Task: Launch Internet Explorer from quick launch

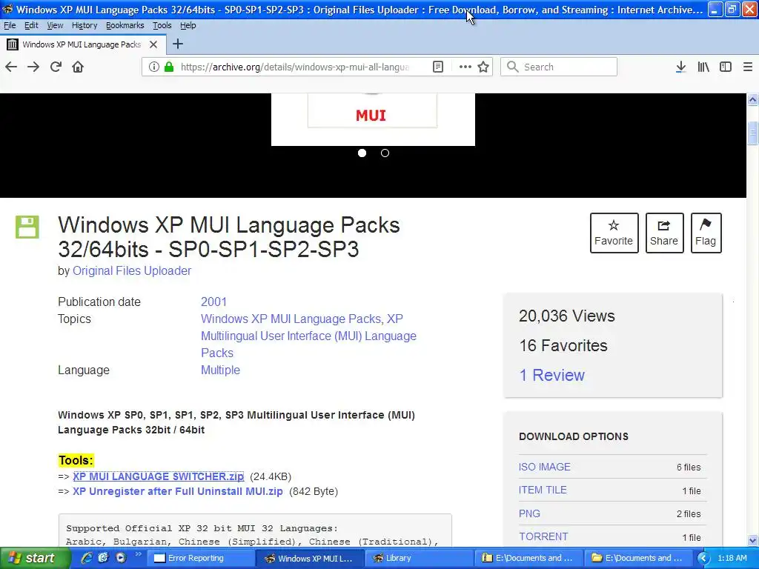Action: coord(86,558)
